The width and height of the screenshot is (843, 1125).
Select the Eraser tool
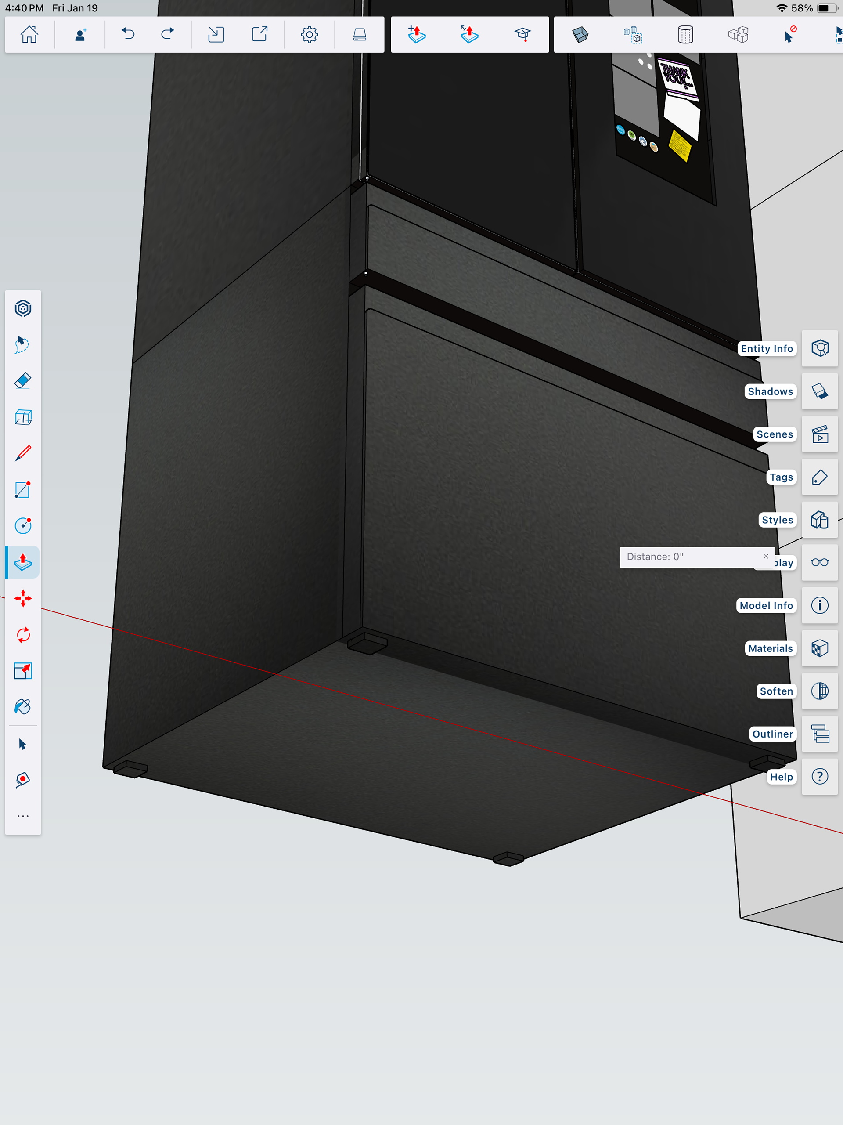23,380
